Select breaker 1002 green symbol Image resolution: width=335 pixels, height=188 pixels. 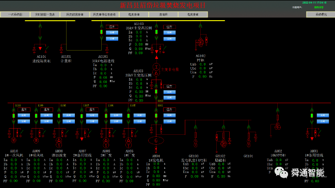(156, 91)
